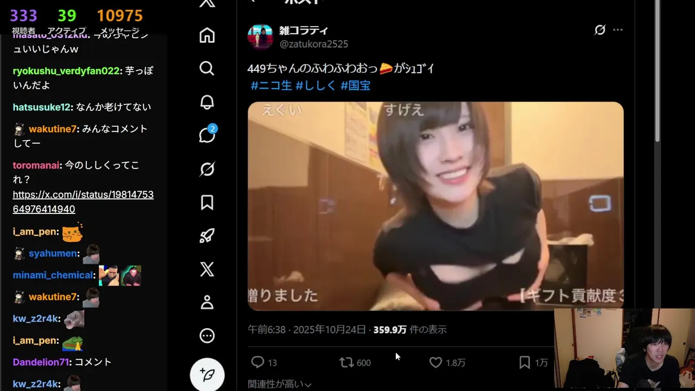Like the post with 1.8万 likes

pos(447,362)
